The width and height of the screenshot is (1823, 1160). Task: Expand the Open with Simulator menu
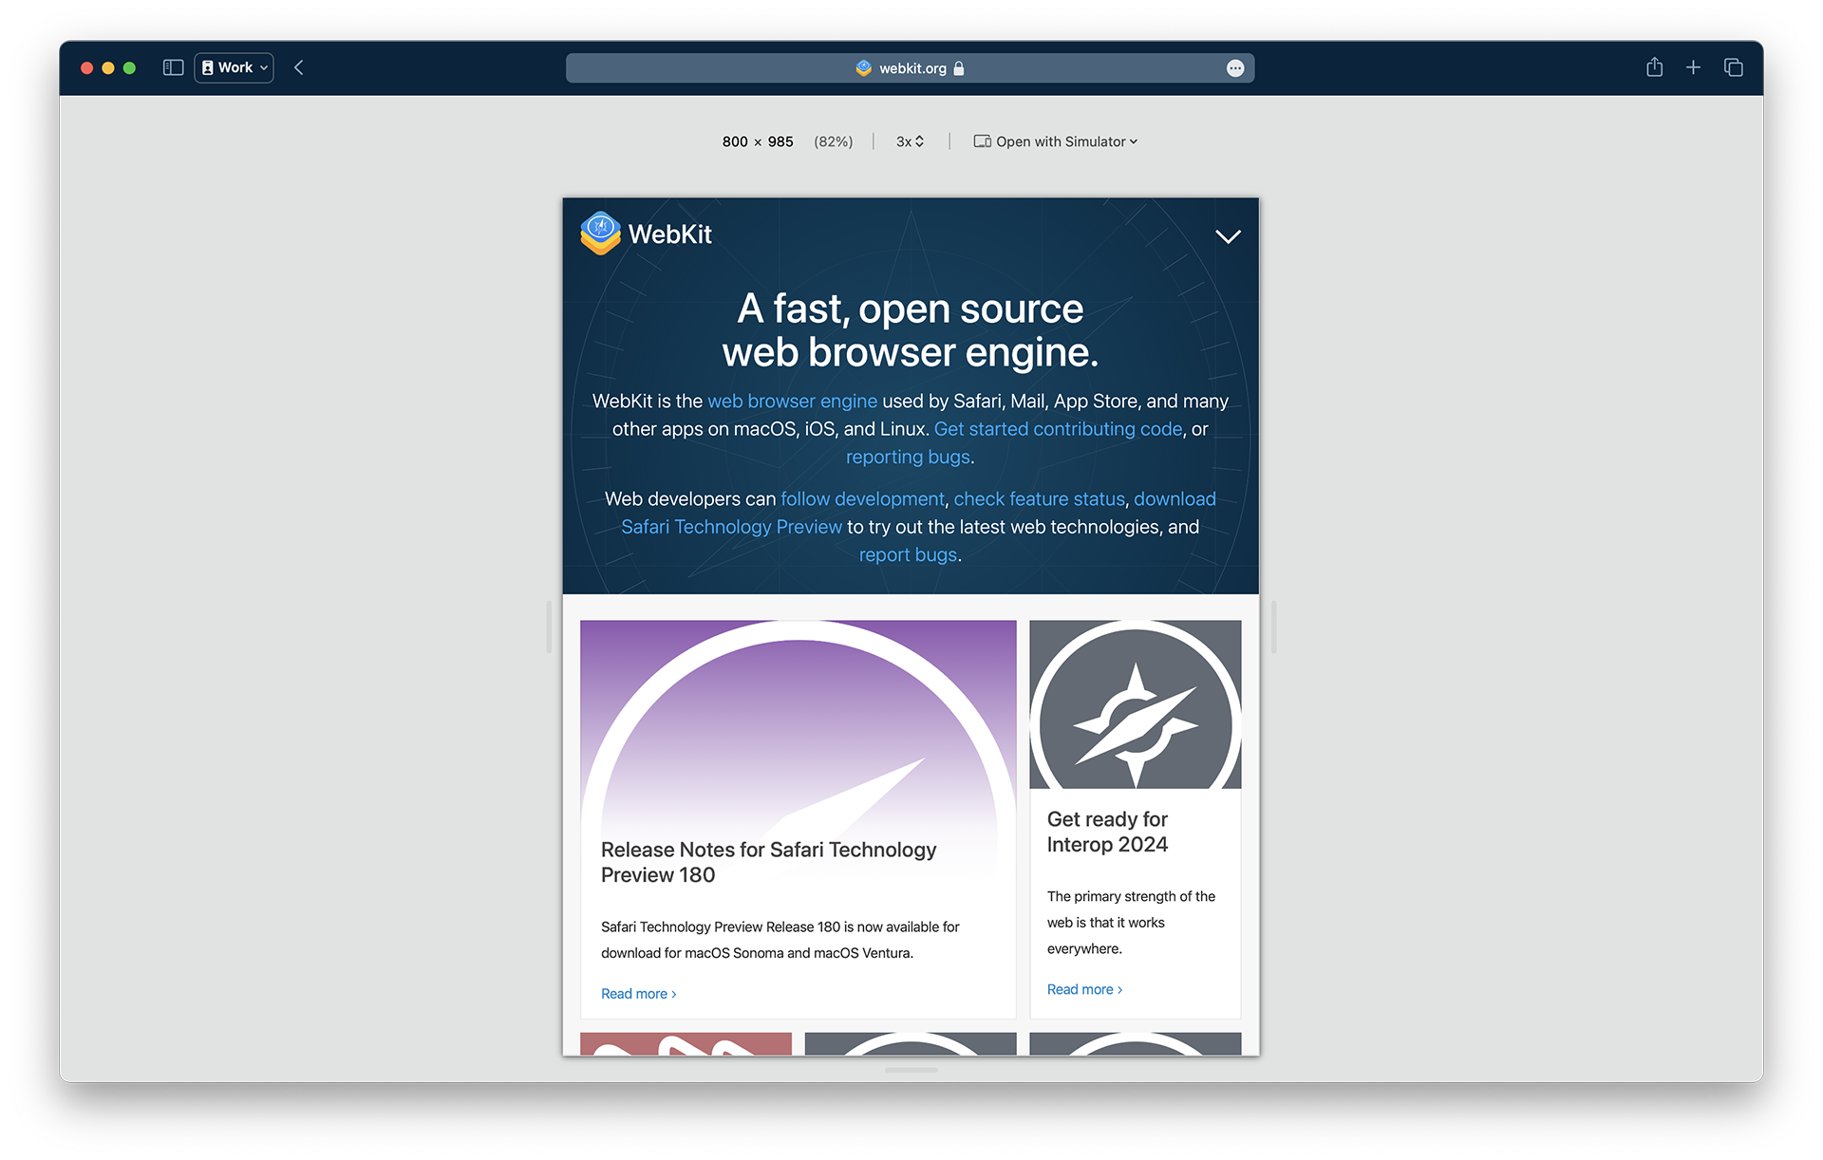[x=1058, y=140]
